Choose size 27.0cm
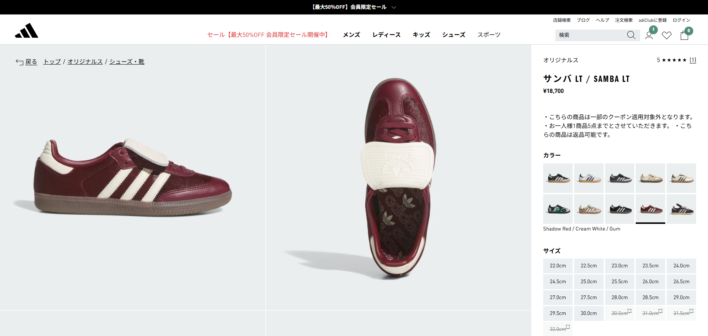Image resolution: width=708 pixels, height=336 pixels. 558,298
